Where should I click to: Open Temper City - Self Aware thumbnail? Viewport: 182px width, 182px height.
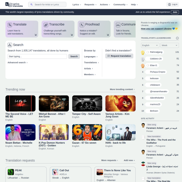point(87,103)
